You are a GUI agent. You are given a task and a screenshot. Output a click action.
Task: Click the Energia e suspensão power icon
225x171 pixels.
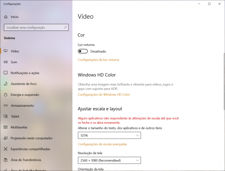6,95
